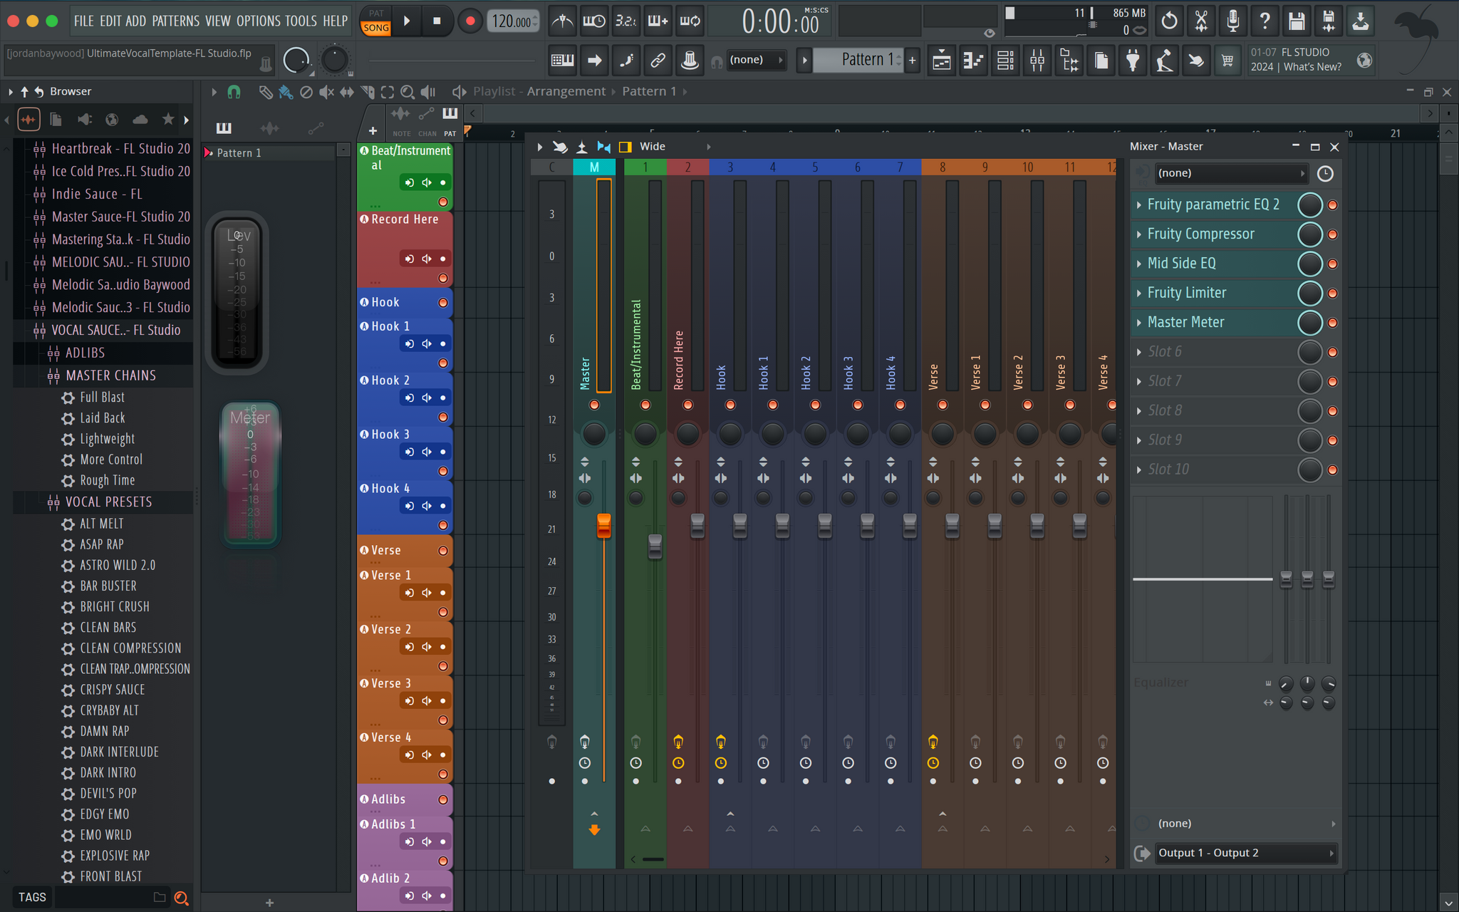Click the loop recording (blend notes) icon
The height and width of the screenshot is (912, 1459).
690,21
